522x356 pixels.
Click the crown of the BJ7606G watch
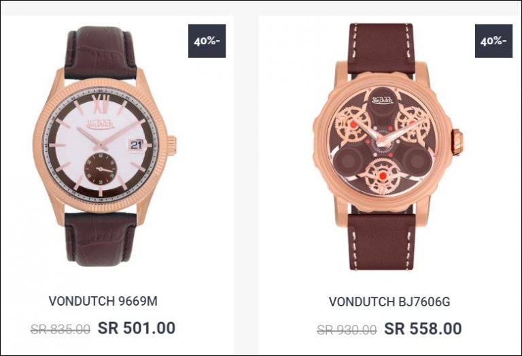(457, 142)
